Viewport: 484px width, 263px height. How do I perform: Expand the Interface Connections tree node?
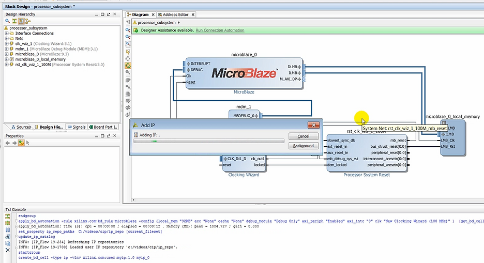7,33
